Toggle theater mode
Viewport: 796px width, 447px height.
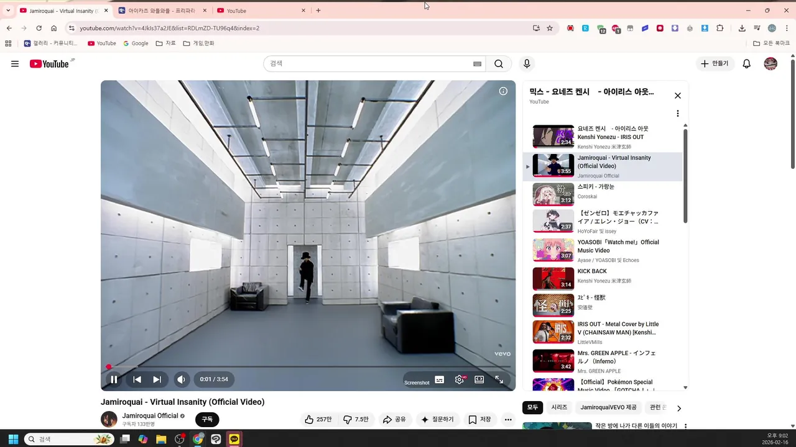[x=479, y=379]
